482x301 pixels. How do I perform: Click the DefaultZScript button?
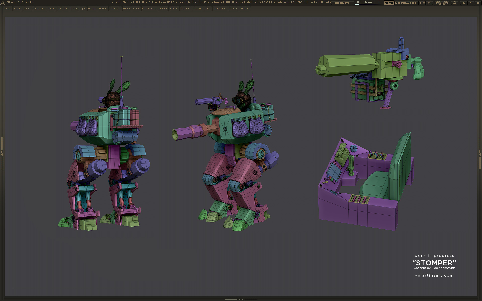click(x=406, y=3)
